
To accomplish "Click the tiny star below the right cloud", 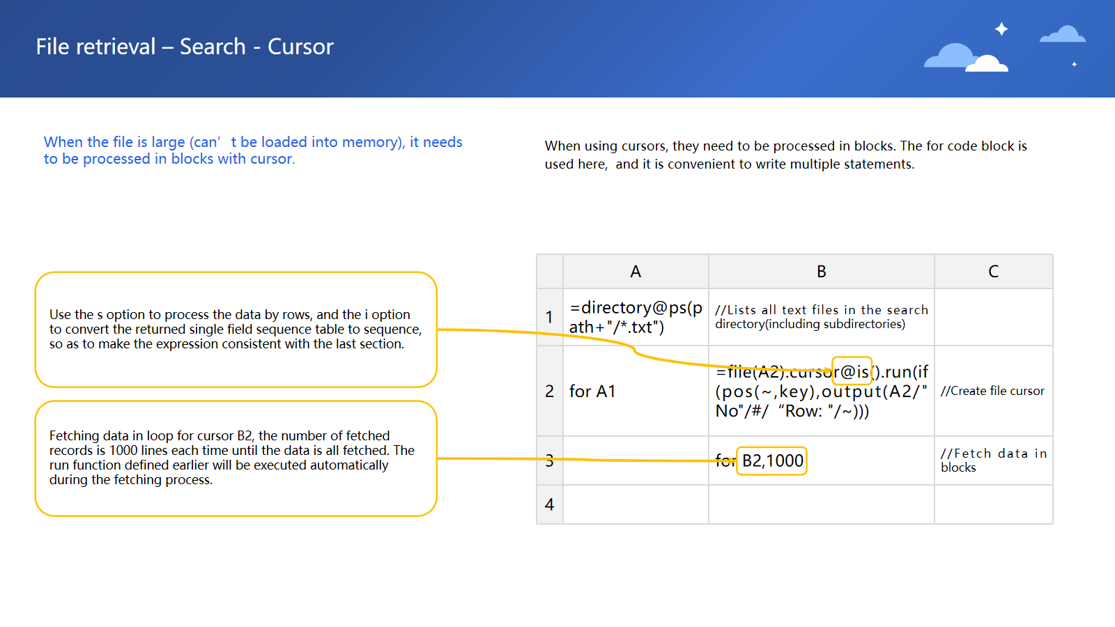I will tap(1074, 64).
